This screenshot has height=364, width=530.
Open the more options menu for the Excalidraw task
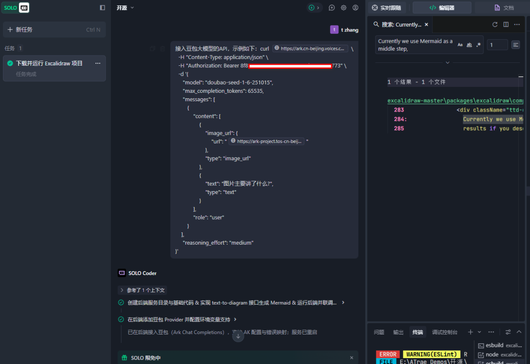click(98, 63)
